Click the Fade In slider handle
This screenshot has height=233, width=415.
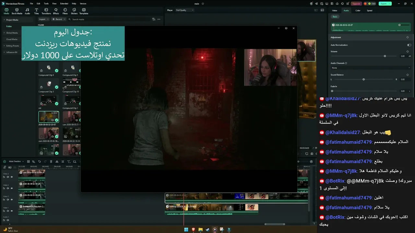coord(332,91)
